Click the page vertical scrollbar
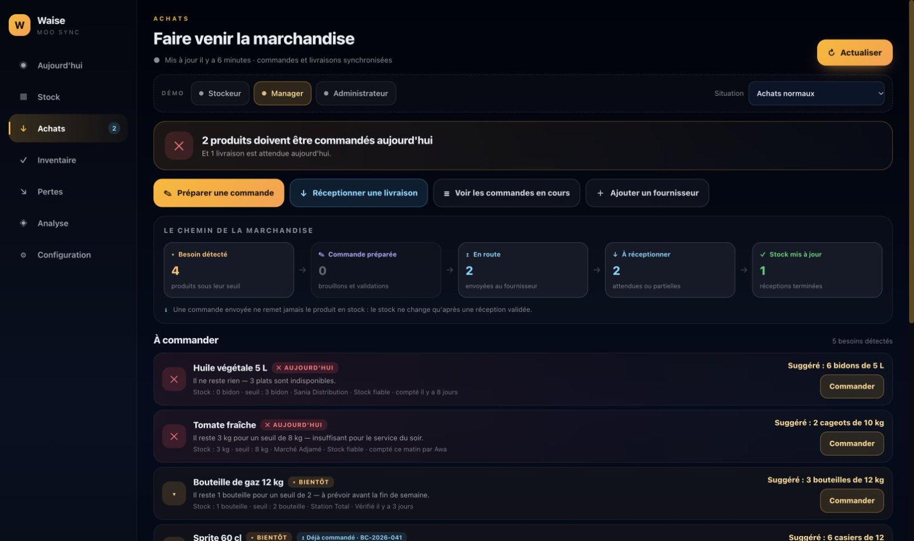914x541 pixels. 911,162
